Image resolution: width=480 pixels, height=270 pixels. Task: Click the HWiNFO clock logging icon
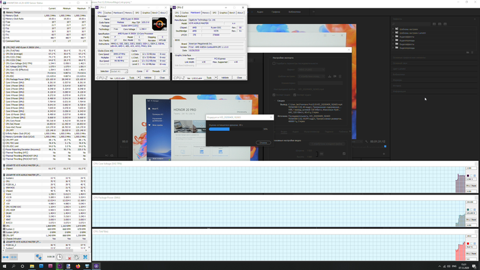click(60, 257)
